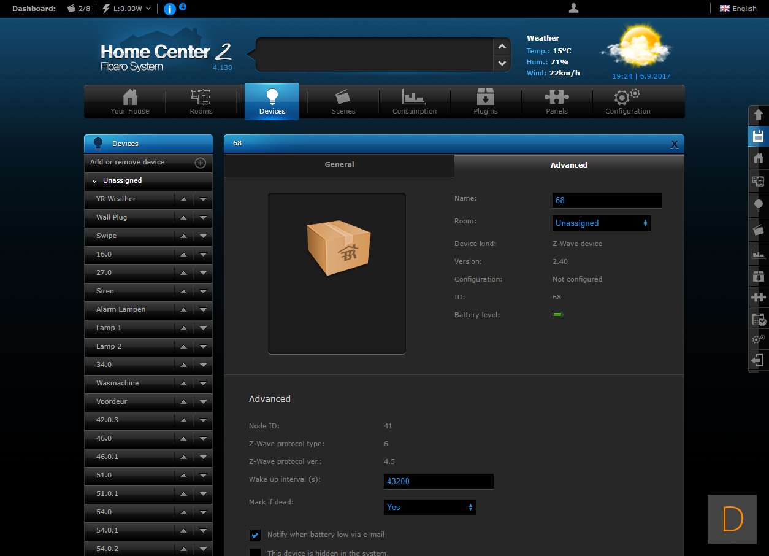Image resolution: width=769 pixels, height=556 pixels.
Task: Open the Scenes navigation tab
Action: pos(343,101)
